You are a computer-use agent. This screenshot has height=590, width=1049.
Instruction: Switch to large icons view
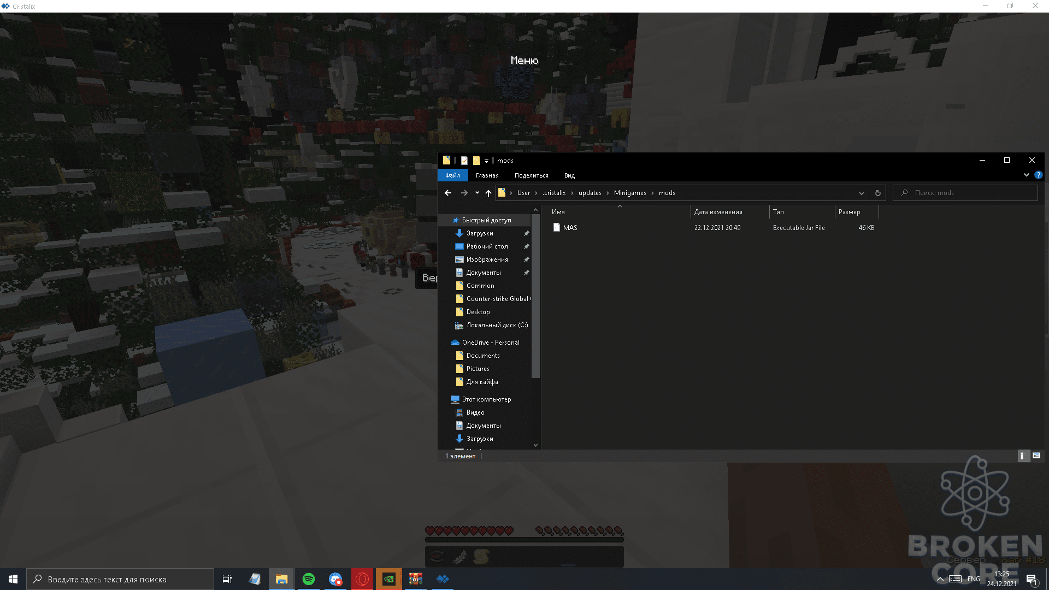pyautogui.click(x=1036, y=456)
